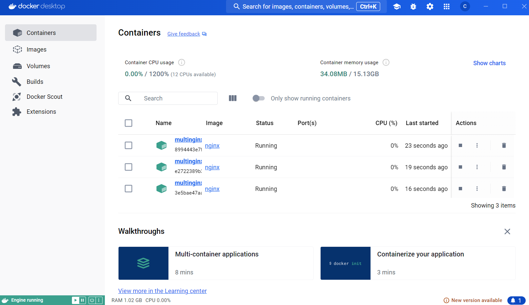
Task: Open the multinginx container with ID 8994443e7
Action: pyautogui.click(x=188, y=140)
